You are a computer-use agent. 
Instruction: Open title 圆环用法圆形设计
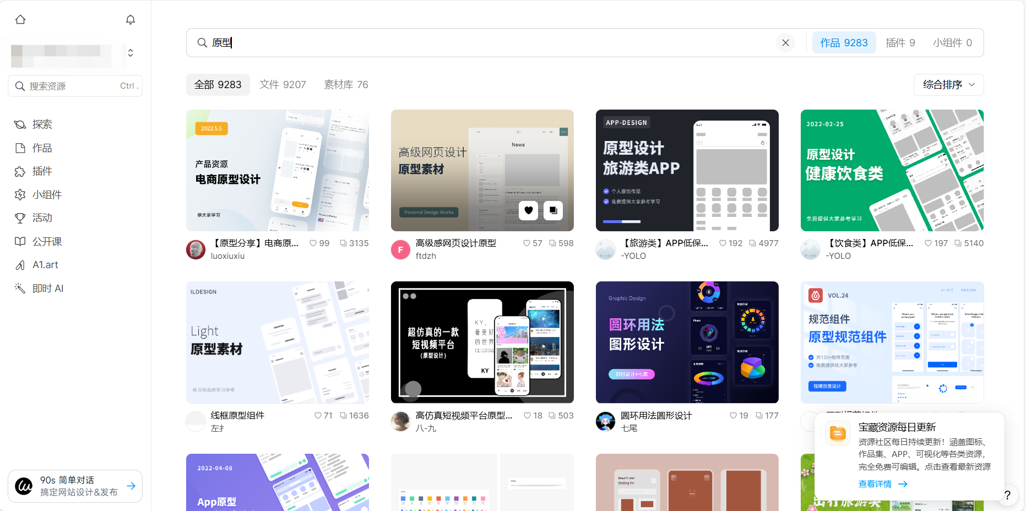[656, 416]
